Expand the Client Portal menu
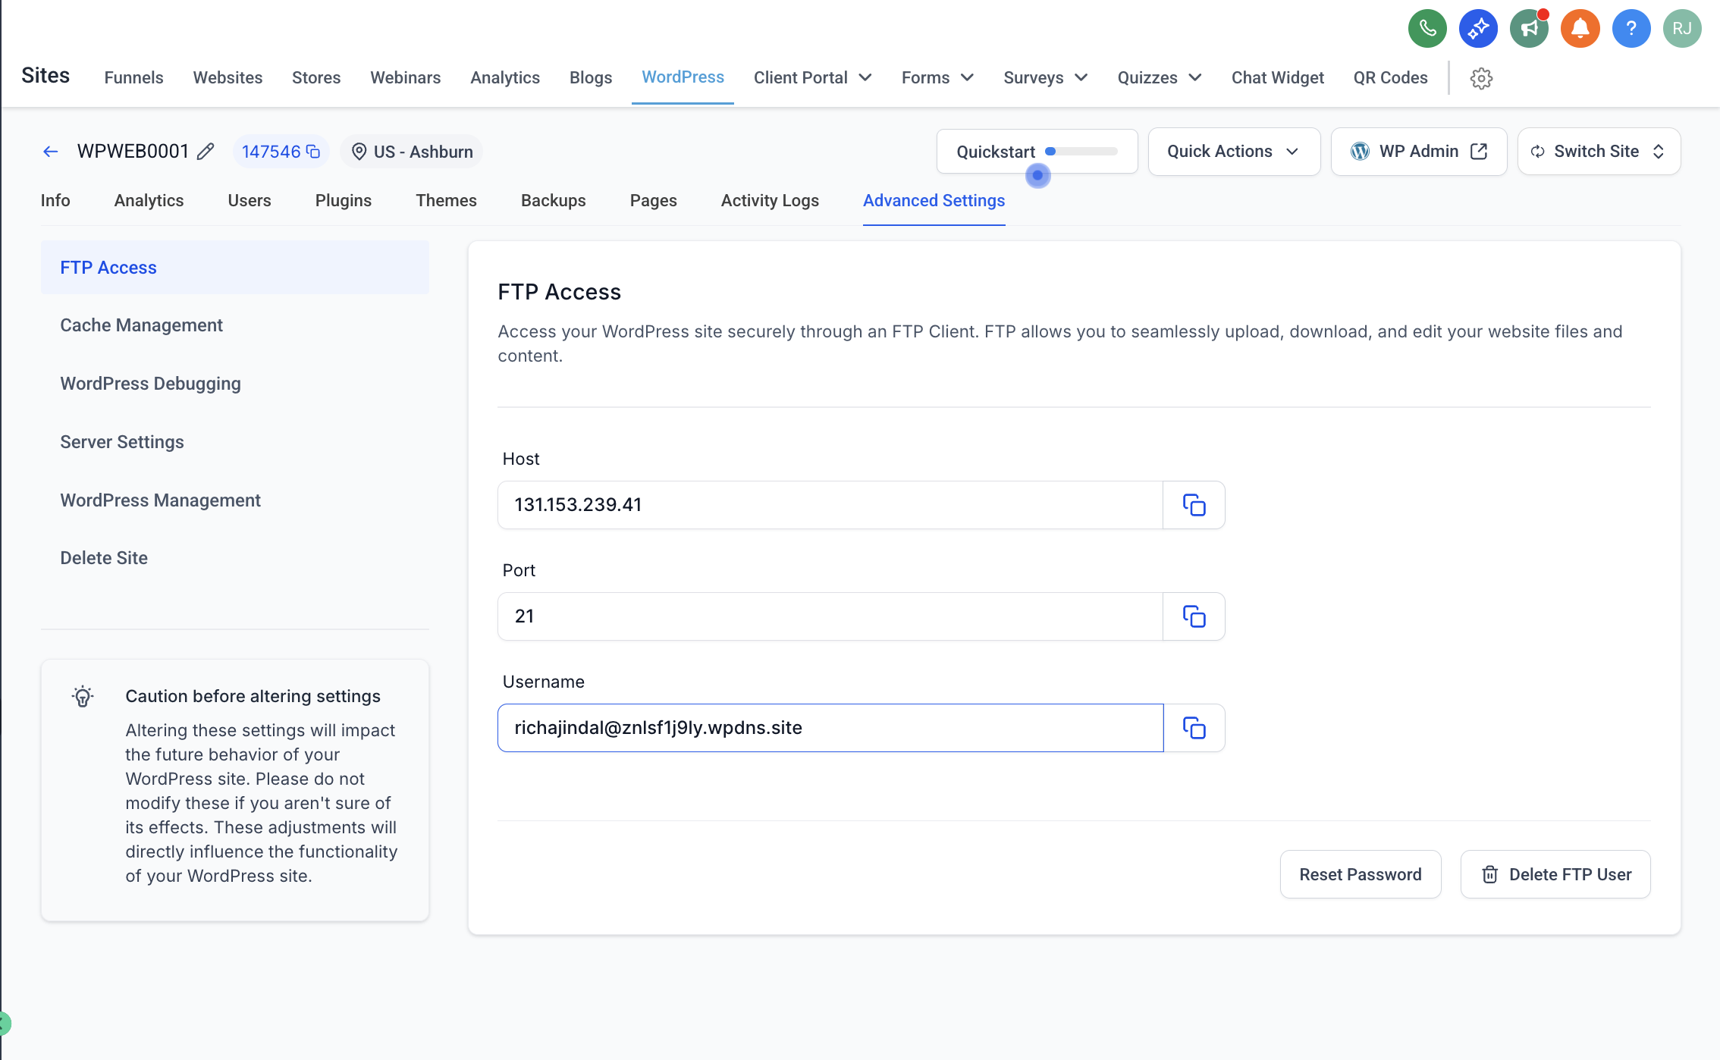Screen dimensions: 1720x1060 [x=812, y=78]
